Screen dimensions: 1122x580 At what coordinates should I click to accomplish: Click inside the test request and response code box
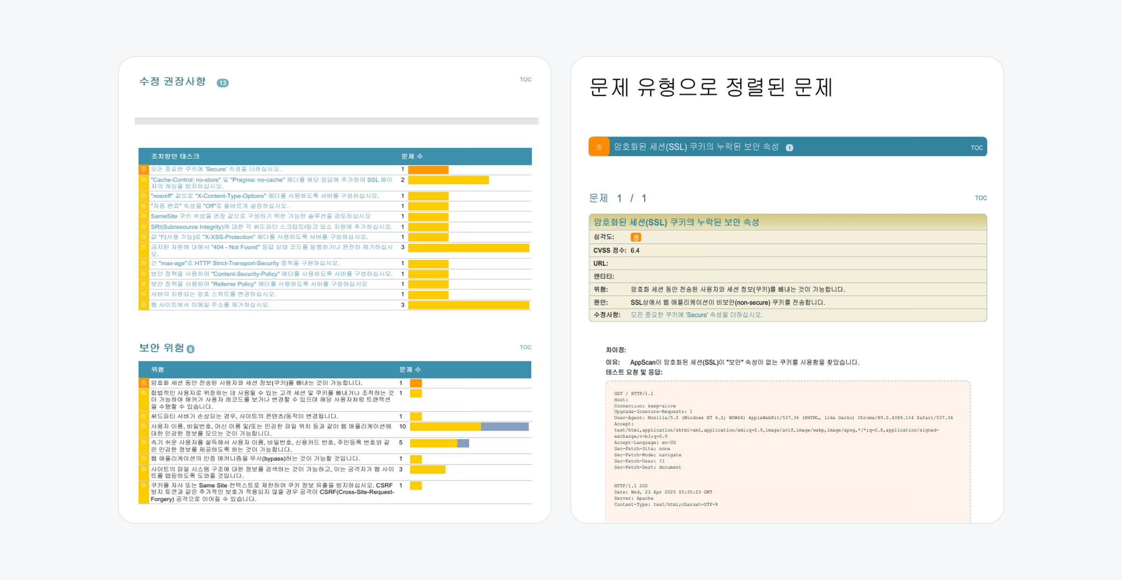point(787,449)
